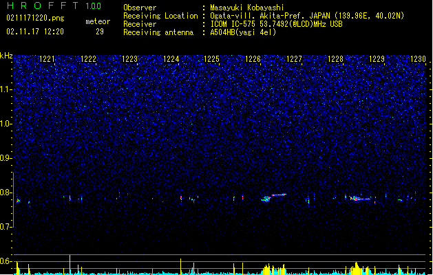Viewport: 433px width, 275px height.
Task: Click the meteor count value 29
Action: point(100,32)
